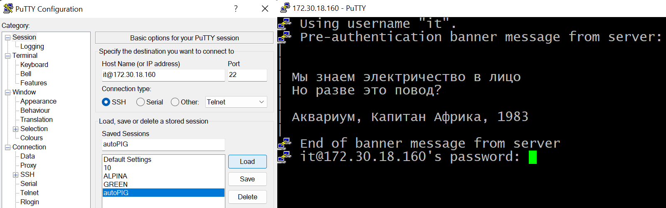Open the SSH category

pos(27,174)
